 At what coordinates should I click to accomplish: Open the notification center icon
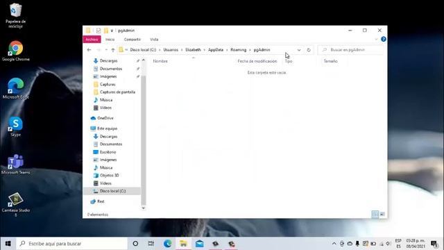click(x=434, y=244)
